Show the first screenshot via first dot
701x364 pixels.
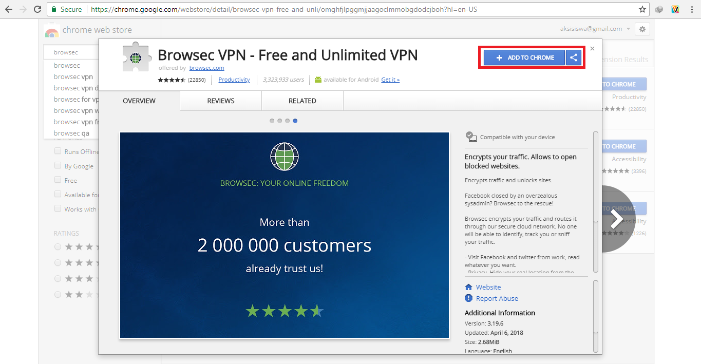pos(272,121)
